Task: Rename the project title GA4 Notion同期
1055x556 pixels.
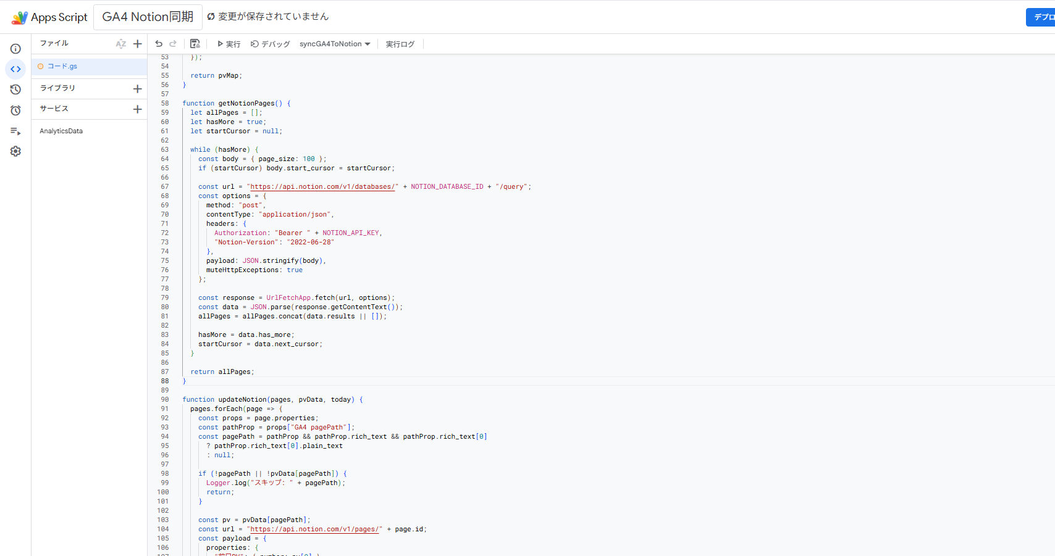Action: (x=148, y=17)
